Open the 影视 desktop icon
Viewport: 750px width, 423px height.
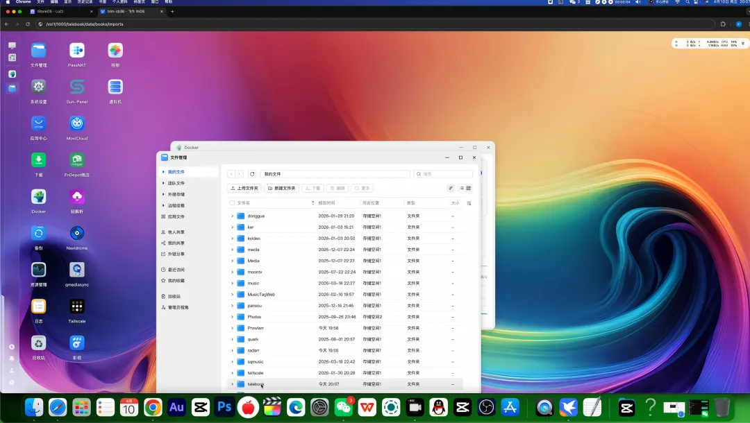(77, 343)
